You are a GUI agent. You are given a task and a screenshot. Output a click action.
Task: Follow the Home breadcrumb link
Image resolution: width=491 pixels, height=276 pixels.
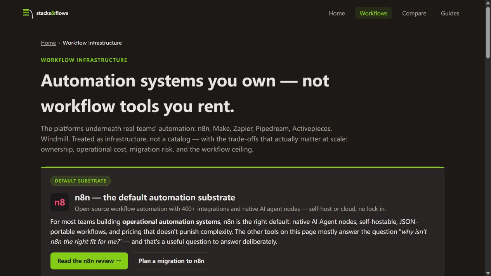pos(48,43)
